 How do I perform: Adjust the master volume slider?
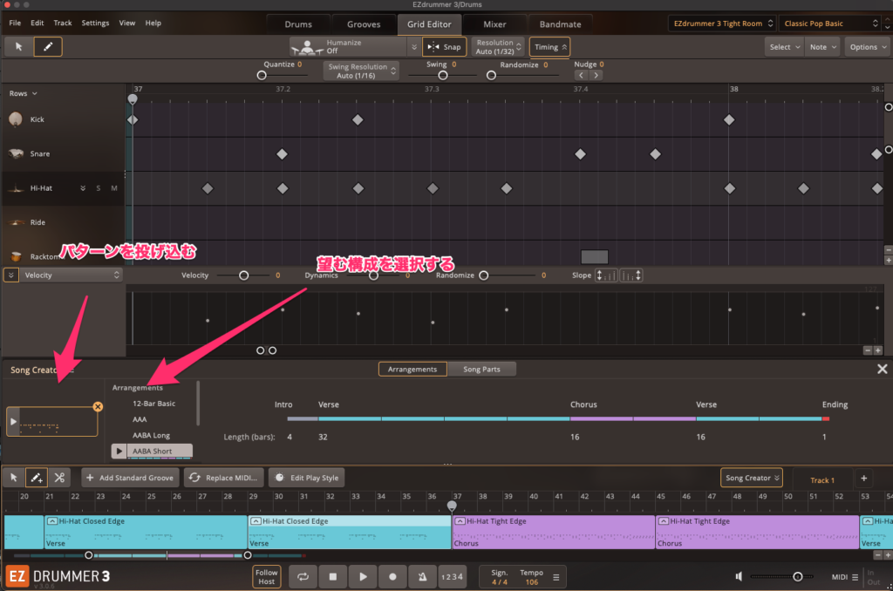point(797,576)
